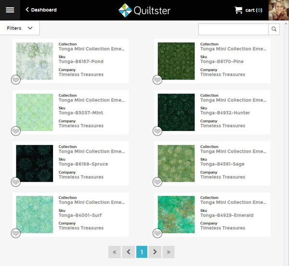Click the Tonga-B4001-Surf SKU text
Viewport: 289px width, 266px height.
click(x=80, y=215)
